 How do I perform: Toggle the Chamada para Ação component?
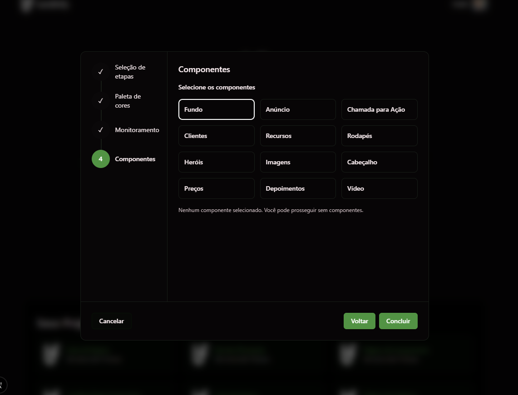379,109
